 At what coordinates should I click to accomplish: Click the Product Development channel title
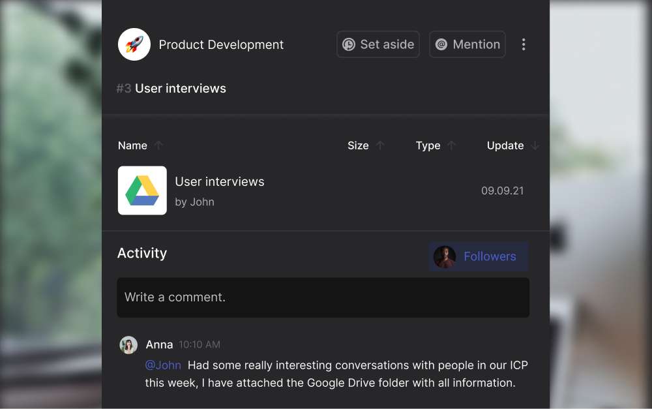(x=221, y=44)
